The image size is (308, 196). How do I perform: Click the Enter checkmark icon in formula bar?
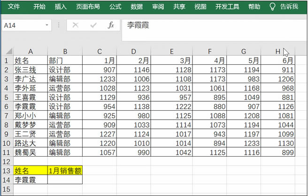tap(93, 25)
